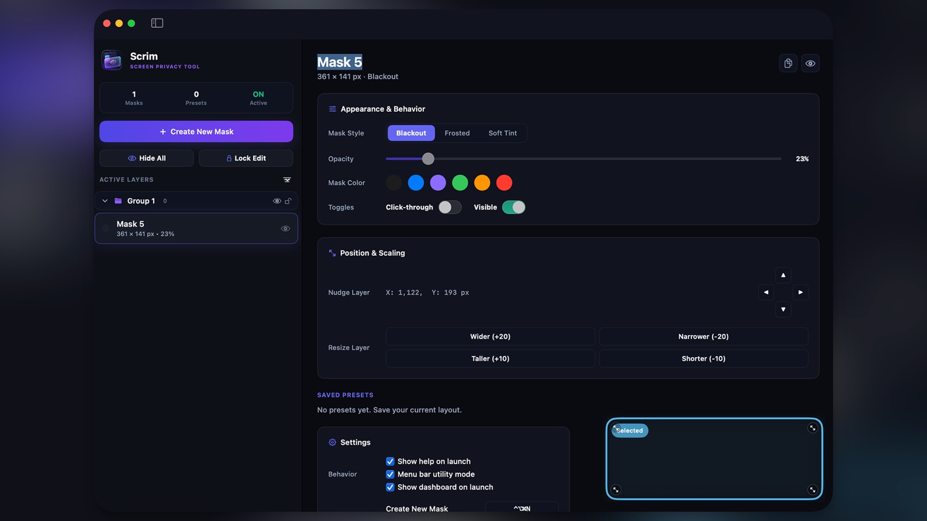This screenshot has height=521, width=927.
Task: Create a new mask
Action: (x=196, y=131)
